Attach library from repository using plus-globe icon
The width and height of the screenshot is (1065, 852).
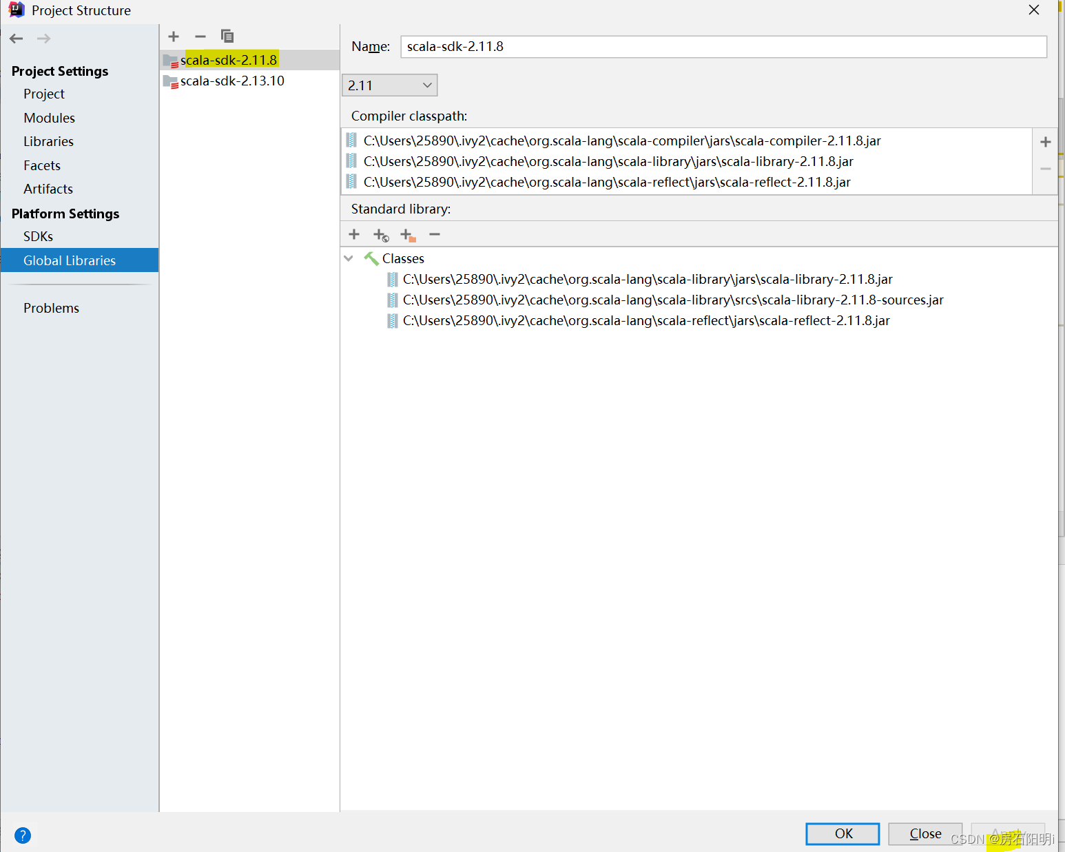tap(380, 234)
